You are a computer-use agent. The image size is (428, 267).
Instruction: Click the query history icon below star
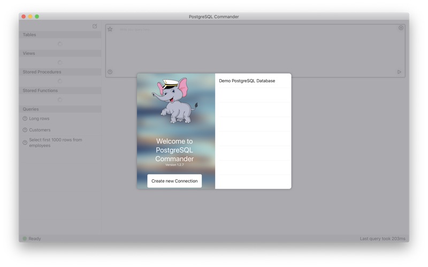110,72
